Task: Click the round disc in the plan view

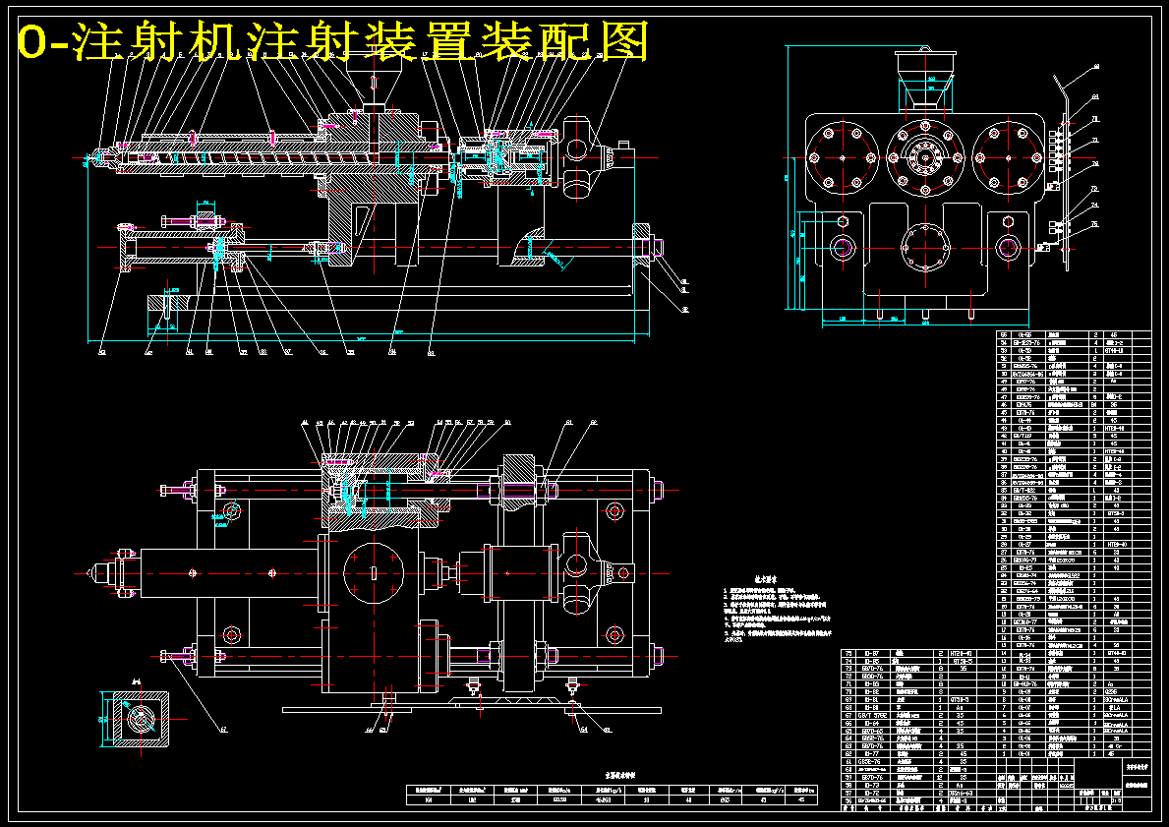Action: tap(374, 573)
